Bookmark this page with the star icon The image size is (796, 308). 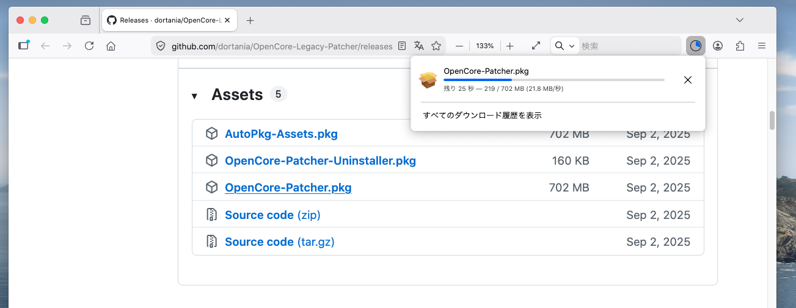[436, 46]
